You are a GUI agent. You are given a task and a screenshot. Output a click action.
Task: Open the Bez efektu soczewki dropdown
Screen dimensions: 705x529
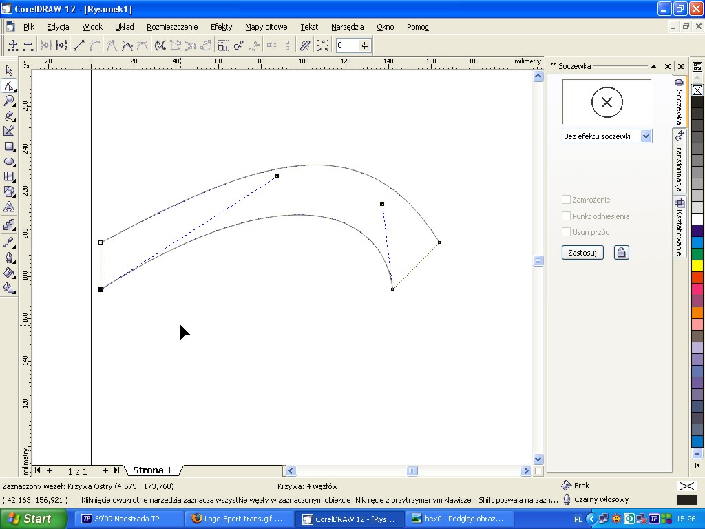pyautogui.click(x=646, y=136)
